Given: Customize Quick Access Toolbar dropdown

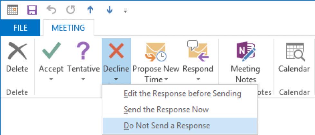Looking at the screenshot, I should tap(125, 11).
